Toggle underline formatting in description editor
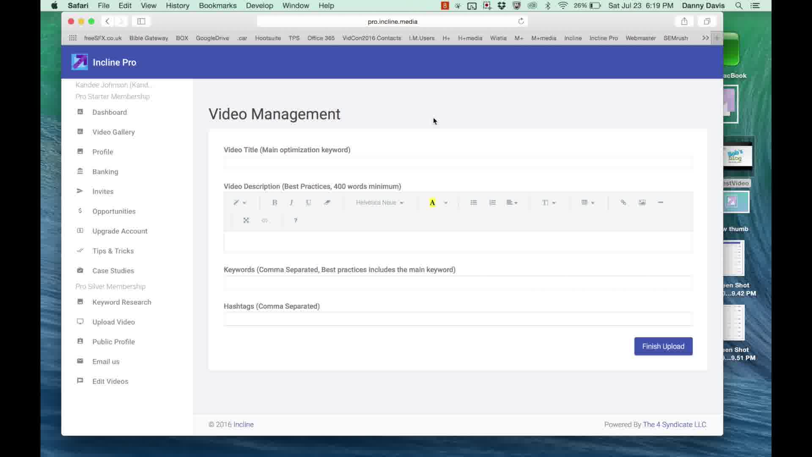Image resolution: width=812 pixels, height=457 pixels. click(x=309, y=203)
